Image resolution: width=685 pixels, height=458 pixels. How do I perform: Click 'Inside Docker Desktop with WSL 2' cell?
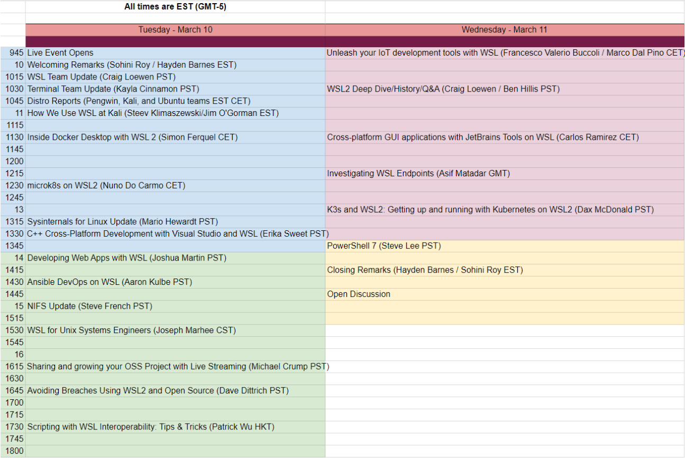tap(175, 138)
